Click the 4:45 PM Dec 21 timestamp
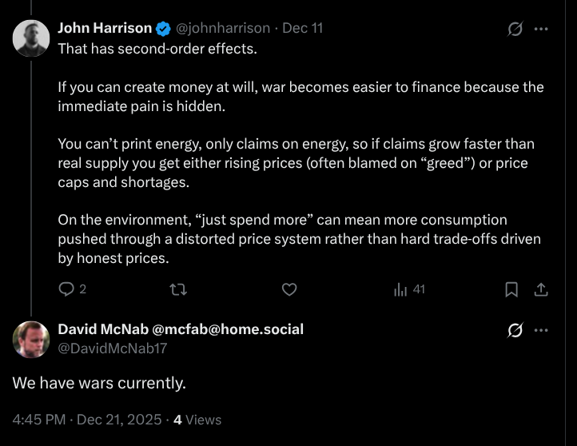Screen dimensions: 577x446 (86, 419)
